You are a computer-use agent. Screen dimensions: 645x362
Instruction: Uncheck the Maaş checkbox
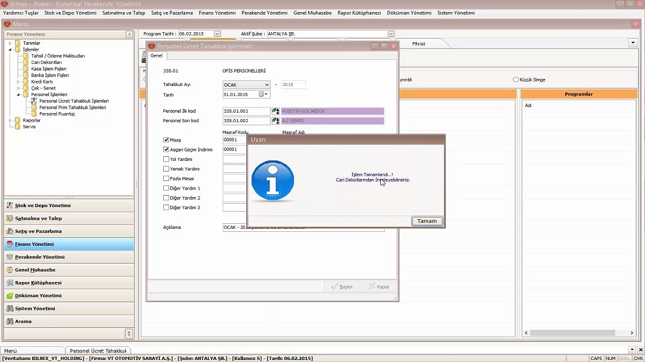coord(166,140)
